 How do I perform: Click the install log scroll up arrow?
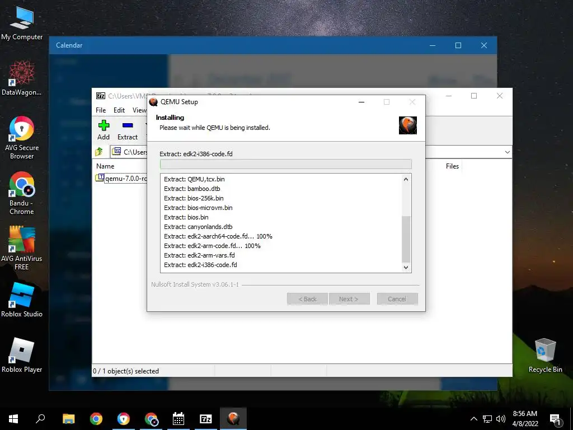[x=406, y=179]
